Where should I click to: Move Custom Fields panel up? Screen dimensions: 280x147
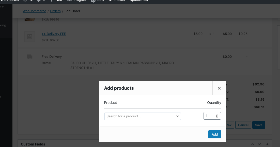253,144
